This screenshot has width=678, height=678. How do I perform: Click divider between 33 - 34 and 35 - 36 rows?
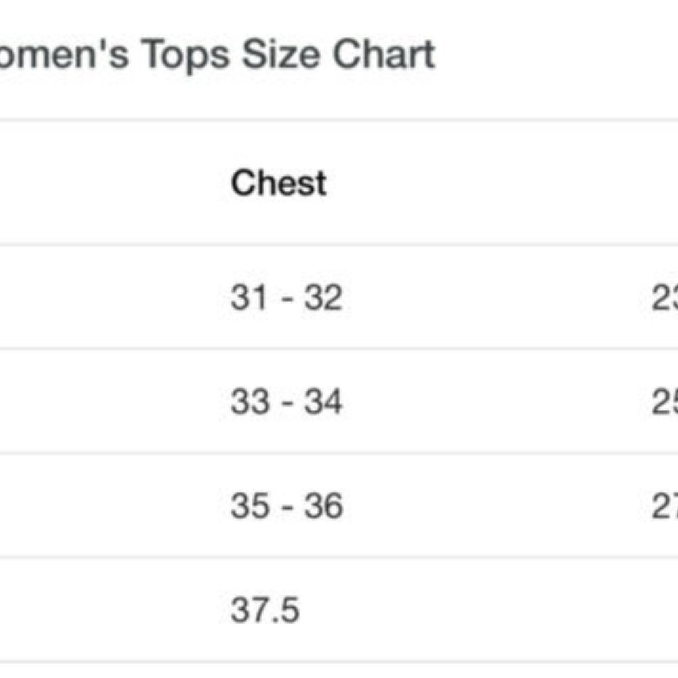pyautogui.click(x=339, y=454)
